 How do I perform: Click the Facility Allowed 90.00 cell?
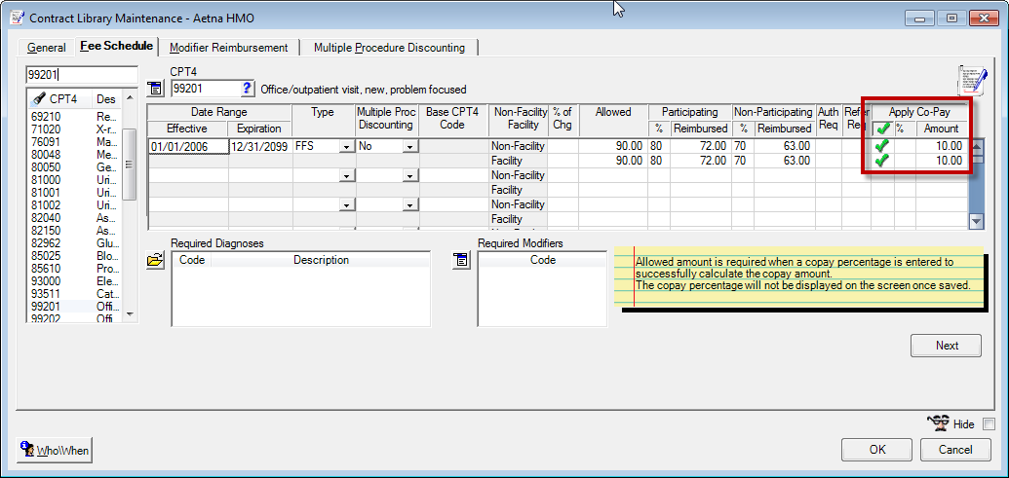[613, 161]
